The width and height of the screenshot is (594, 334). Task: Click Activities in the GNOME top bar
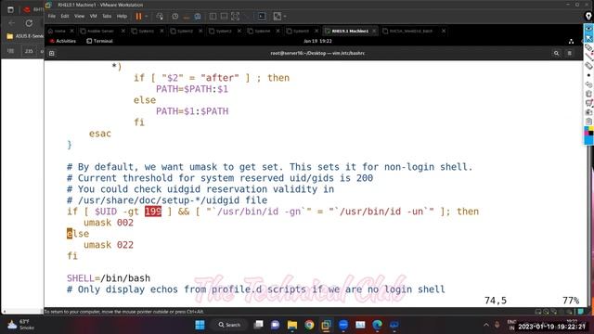[x=63, y=41]
